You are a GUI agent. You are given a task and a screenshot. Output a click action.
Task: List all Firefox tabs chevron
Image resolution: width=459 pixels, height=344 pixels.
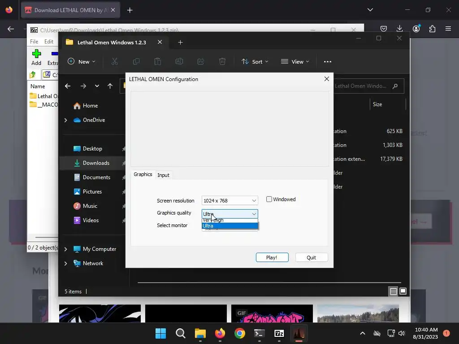point(370,10)
